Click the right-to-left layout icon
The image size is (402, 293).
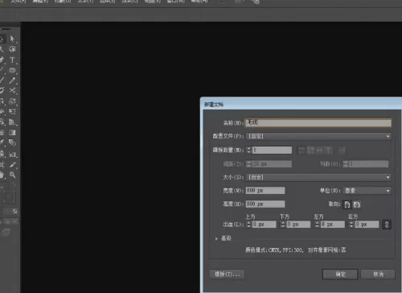[x=342, y=150]
